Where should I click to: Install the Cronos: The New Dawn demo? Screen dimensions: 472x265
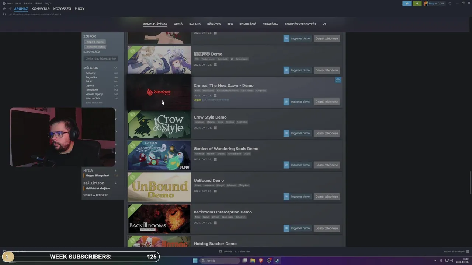pyautogui.click(x=327, y=102)
